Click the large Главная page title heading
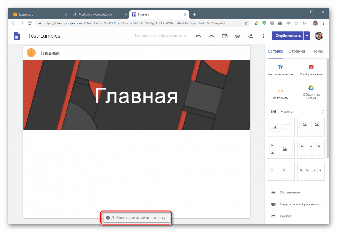 136,95
